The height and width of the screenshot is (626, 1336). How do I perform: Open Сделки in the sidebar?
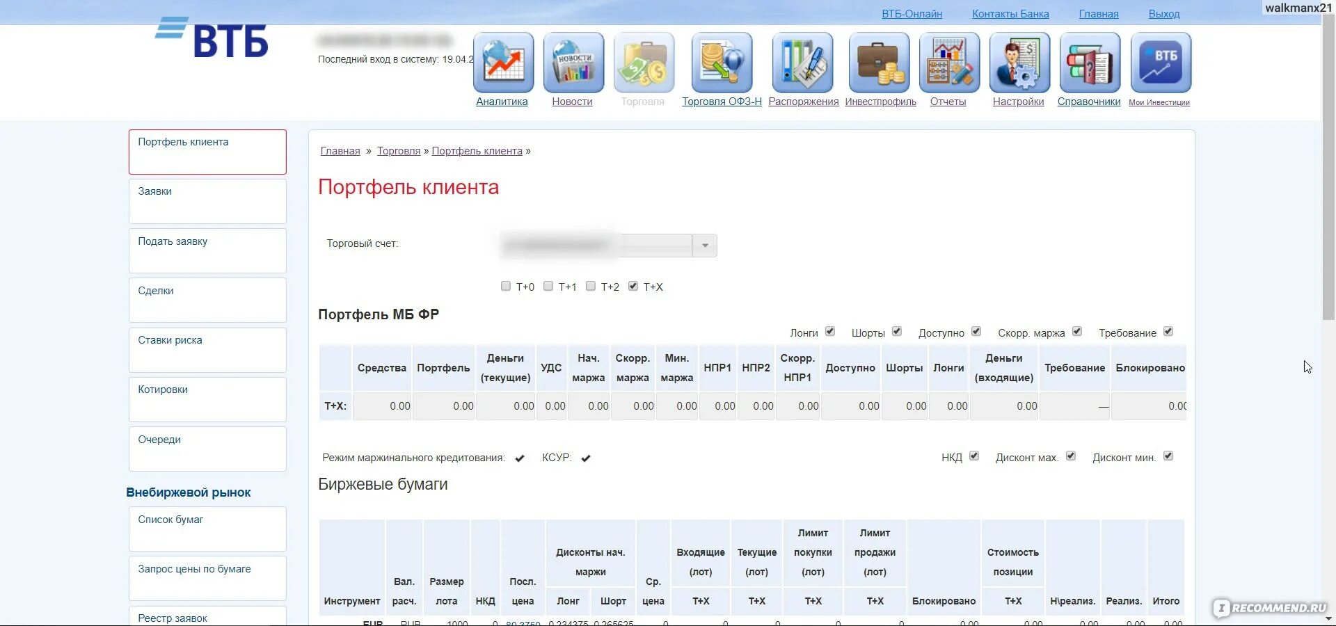coord(207,300)
